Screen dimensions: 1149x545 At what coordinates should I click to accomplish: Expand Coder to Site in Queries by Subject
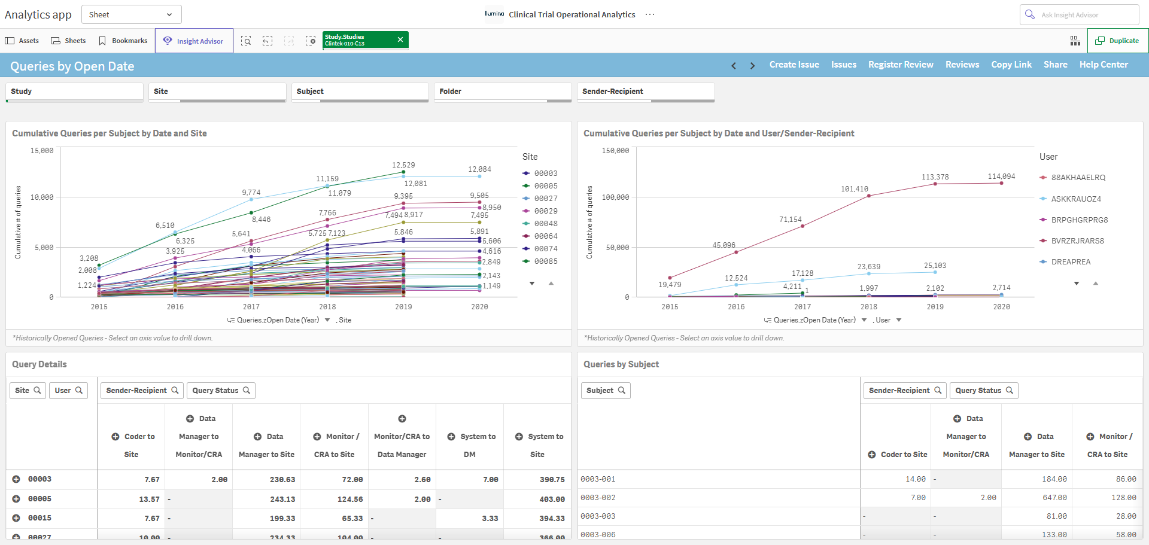(872, 455)
